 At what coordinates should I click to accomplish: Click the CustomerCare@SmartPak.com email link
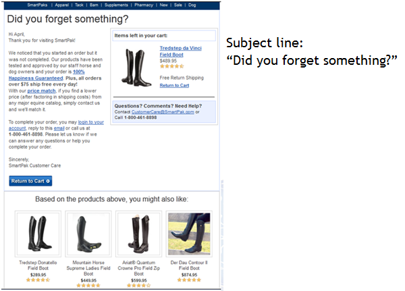(x=163, y=112)
